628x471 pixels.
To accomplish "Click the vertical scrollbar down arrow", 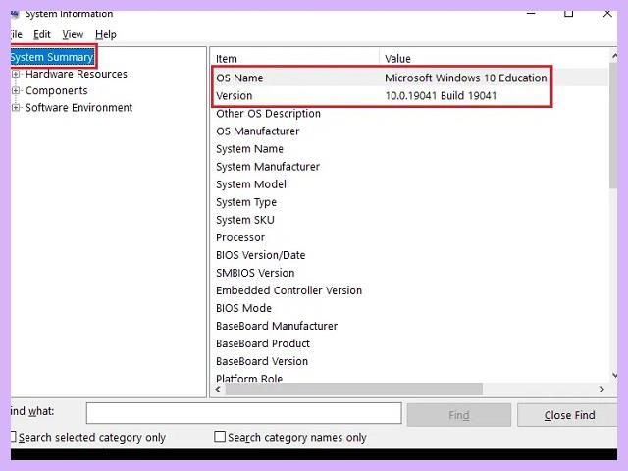I will click(x=614, y=376).
